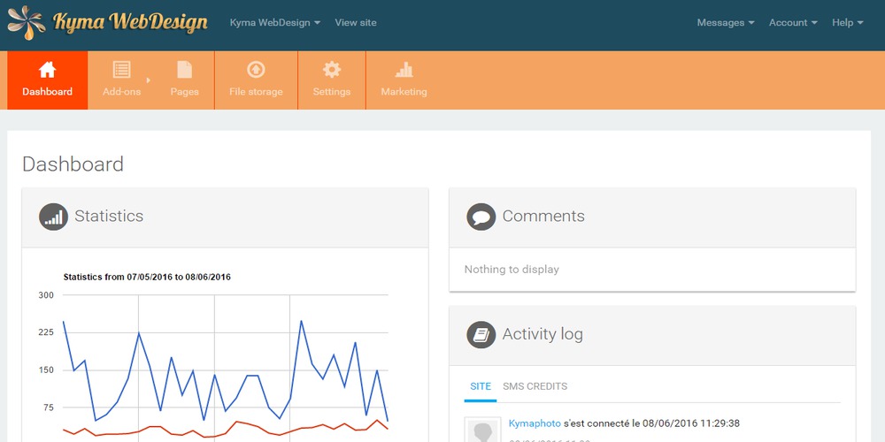Open the Messages dropdown menu
This screenshot has width=885, height=442.
tap(726, 23)
